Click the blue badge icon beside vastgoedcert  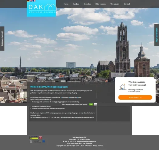pos(44,141)
